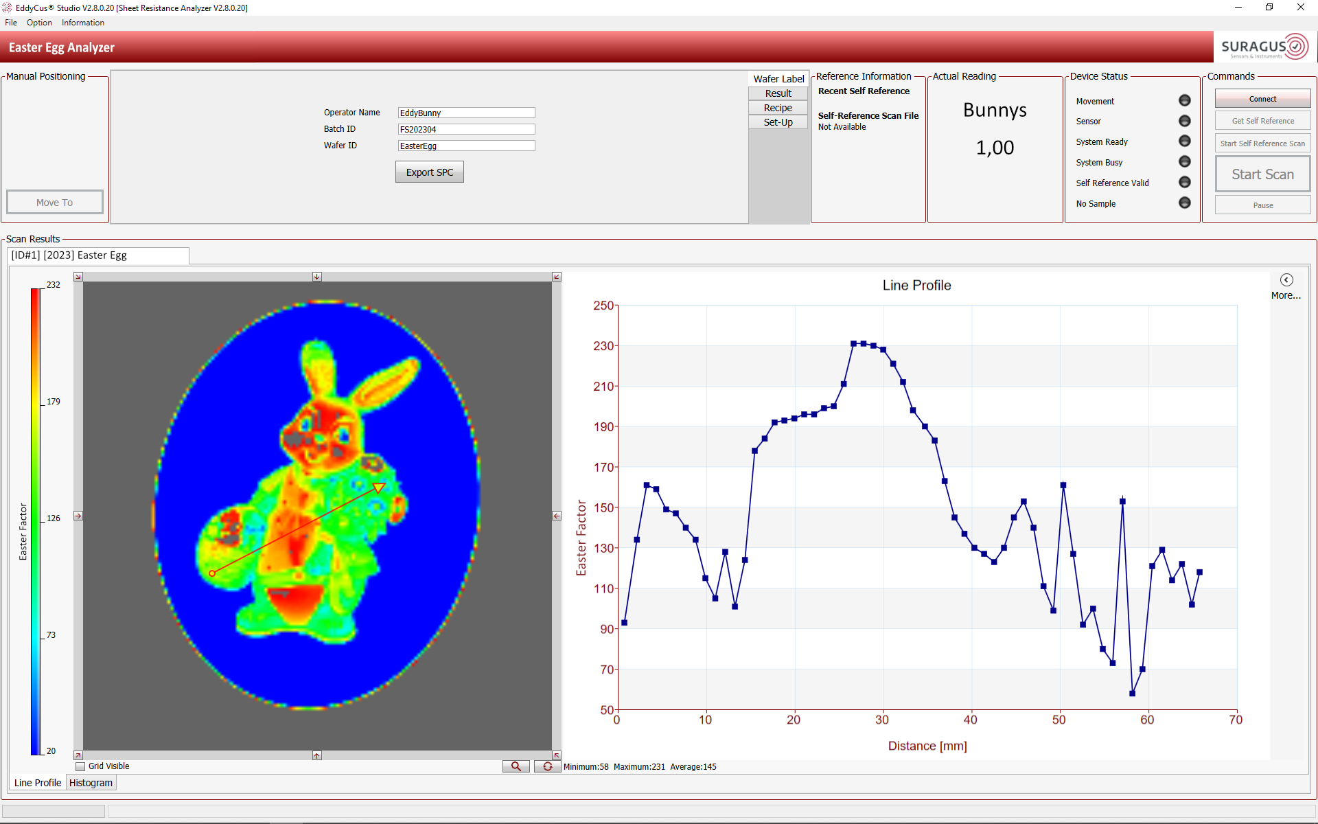Click the Export SPC button

tap(429, 172)
